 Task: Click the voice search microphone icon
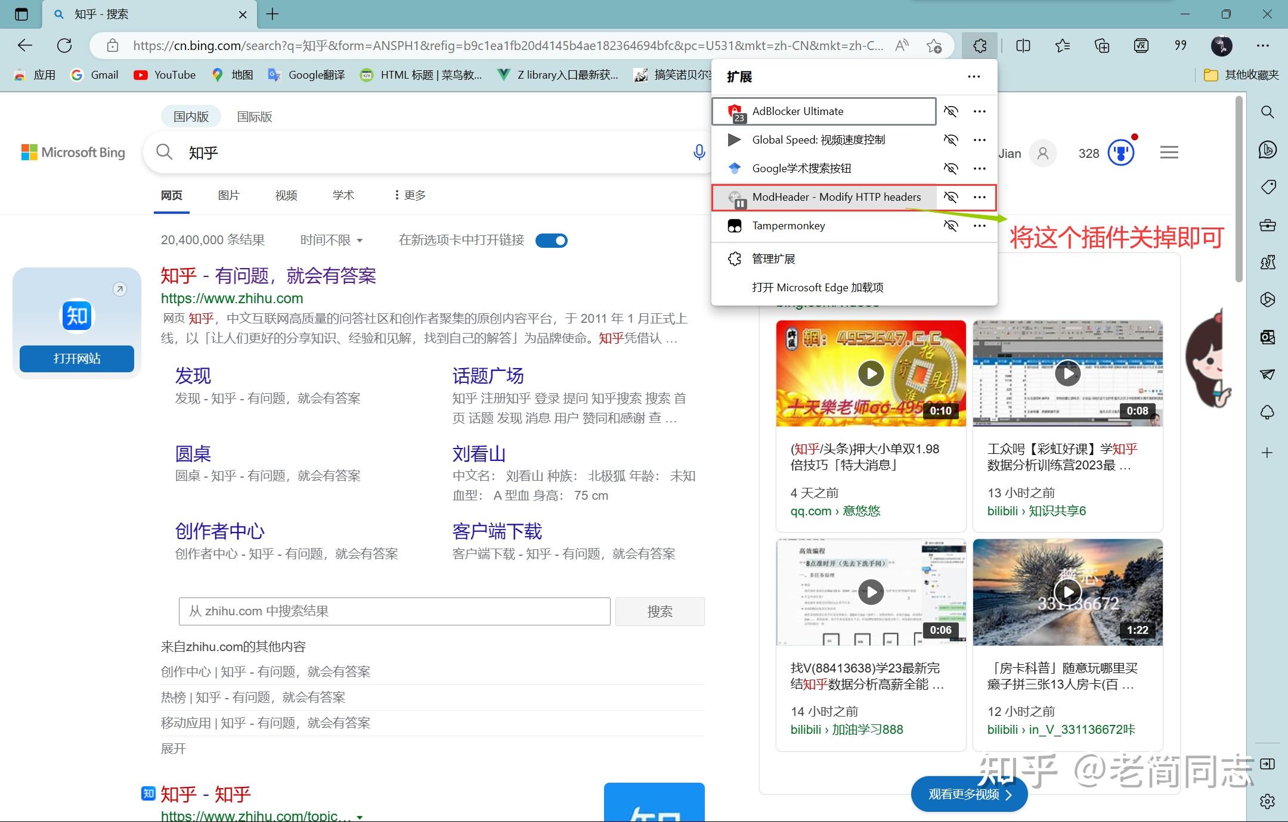pyautogui.click(x=699, y=152)
